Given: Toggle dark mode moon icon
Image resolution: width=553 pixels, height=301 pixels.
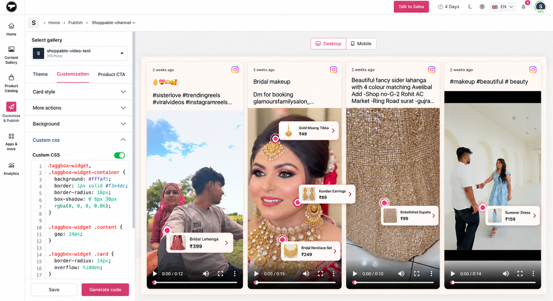Looking at the screenshot, I should click(x=470, y=6).
